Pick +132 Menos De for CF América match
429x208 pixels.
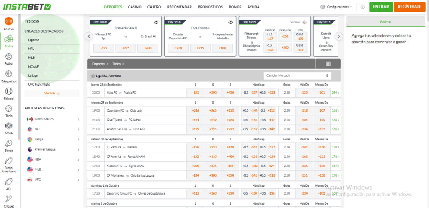321,156
